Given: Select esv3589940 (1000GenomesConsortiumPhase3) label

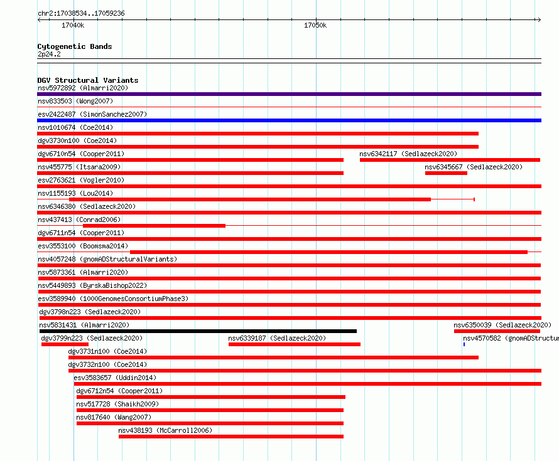Looking at the screenshot, I should click(113, 299).
